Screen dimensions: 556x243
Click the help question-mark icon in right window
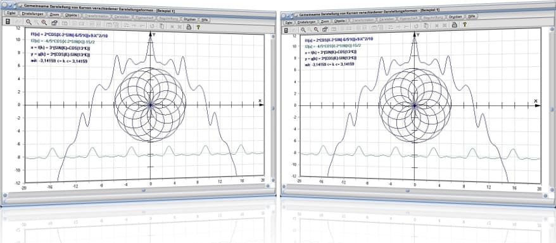[464, 25]
